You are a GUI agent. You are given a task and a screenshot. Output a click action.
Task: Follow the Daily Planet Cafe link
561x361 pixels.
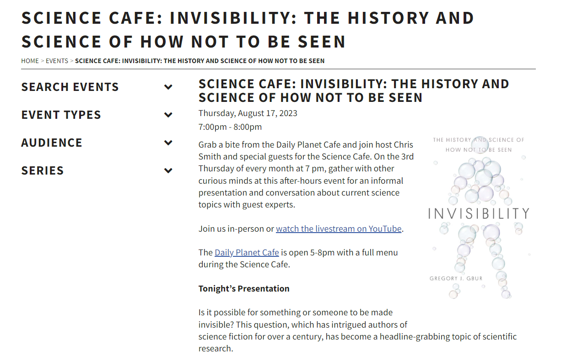[x=247, y=252]
